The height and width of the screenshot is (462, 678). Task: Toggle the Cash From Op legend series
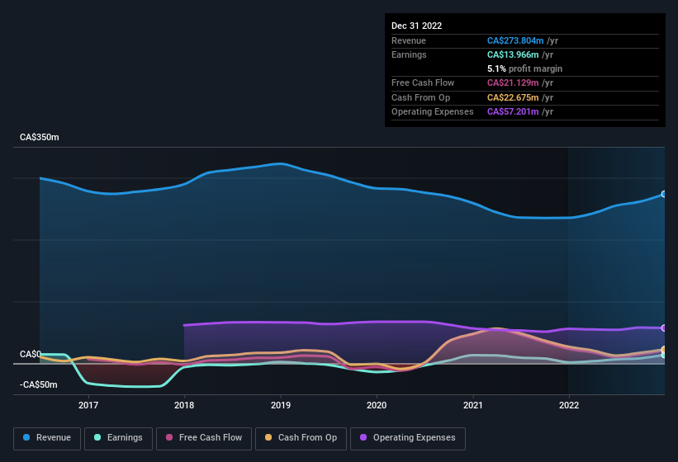pyautogui.click(x=301, y=438)
